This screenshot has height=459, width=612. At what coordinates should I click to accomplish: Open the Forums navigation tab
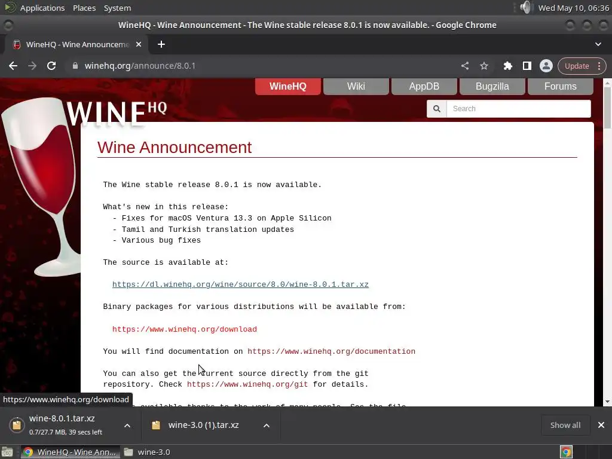coord(560,86)
